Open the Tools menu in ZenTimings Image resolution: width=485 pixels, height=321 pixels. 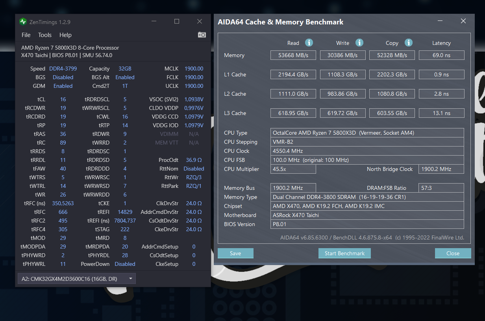45,35
